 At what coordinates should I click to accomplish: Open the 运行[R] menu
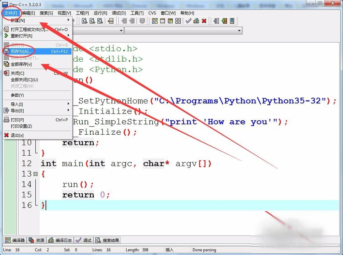100,13
